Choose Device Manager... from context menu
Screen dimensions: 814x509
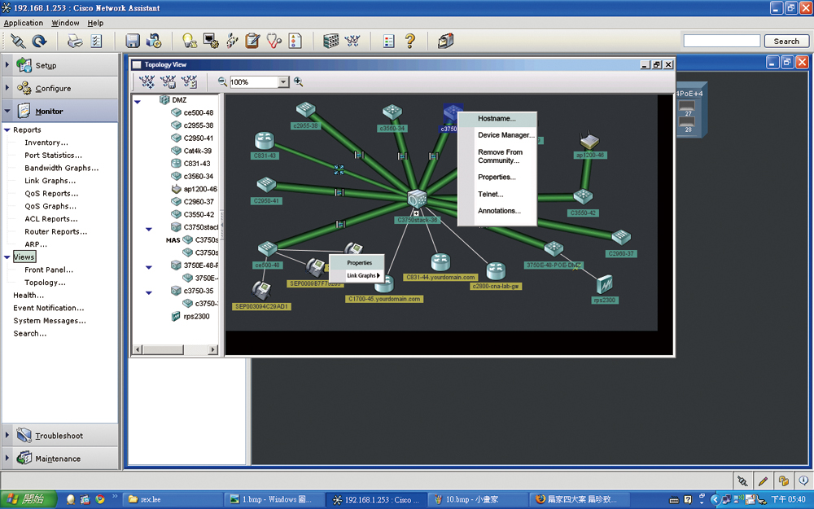(506, 135)
